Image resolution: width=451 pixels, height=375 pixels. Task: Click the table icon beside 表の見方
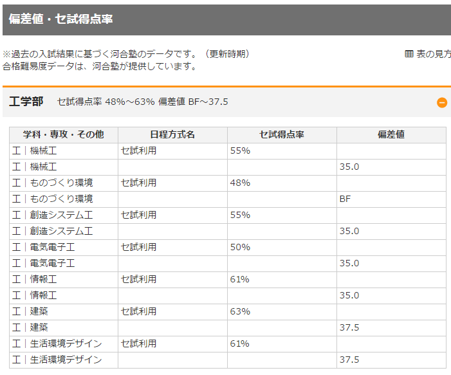tap(409, 54)
